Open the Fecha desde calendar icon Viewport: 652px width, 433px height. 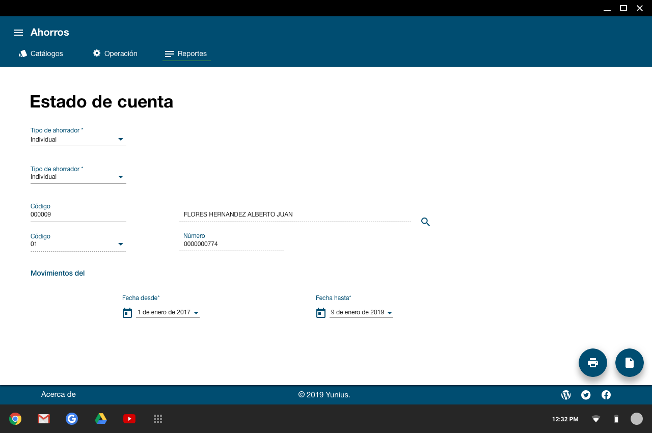(x=127, y=313)
